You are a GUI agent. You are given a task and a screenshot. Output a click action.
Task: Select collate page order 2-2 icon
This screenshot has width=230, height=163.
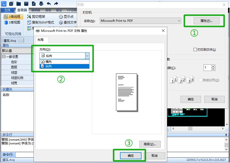pos(182,79)
